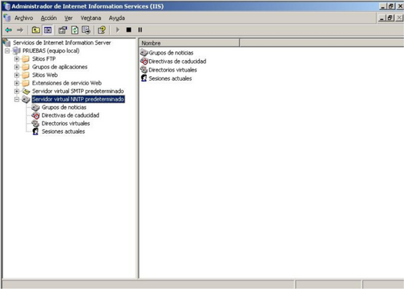Click the Directorios virtuales icon in right pane

point(144,70)
